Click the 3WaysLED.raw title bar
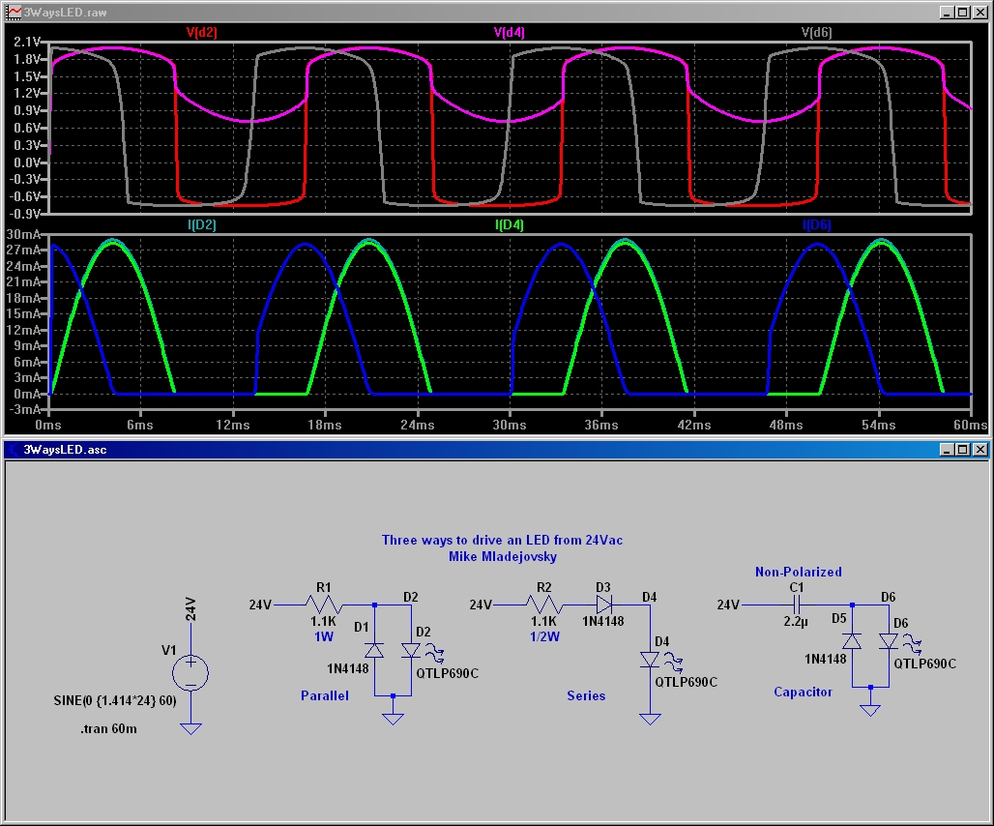 (497, 12)
